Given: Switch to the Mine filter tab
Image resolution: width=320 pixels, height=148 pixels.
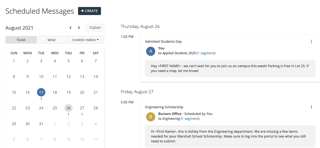Looking at the screenshot, I should pos(52,40).
